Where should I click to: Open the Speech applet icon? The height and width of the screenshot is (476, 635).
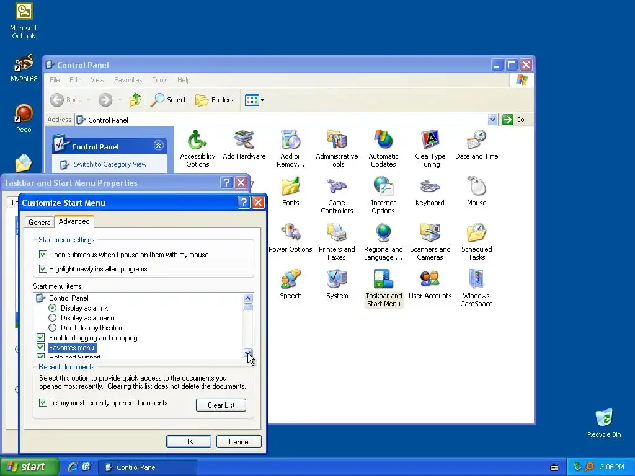[290, 284]
